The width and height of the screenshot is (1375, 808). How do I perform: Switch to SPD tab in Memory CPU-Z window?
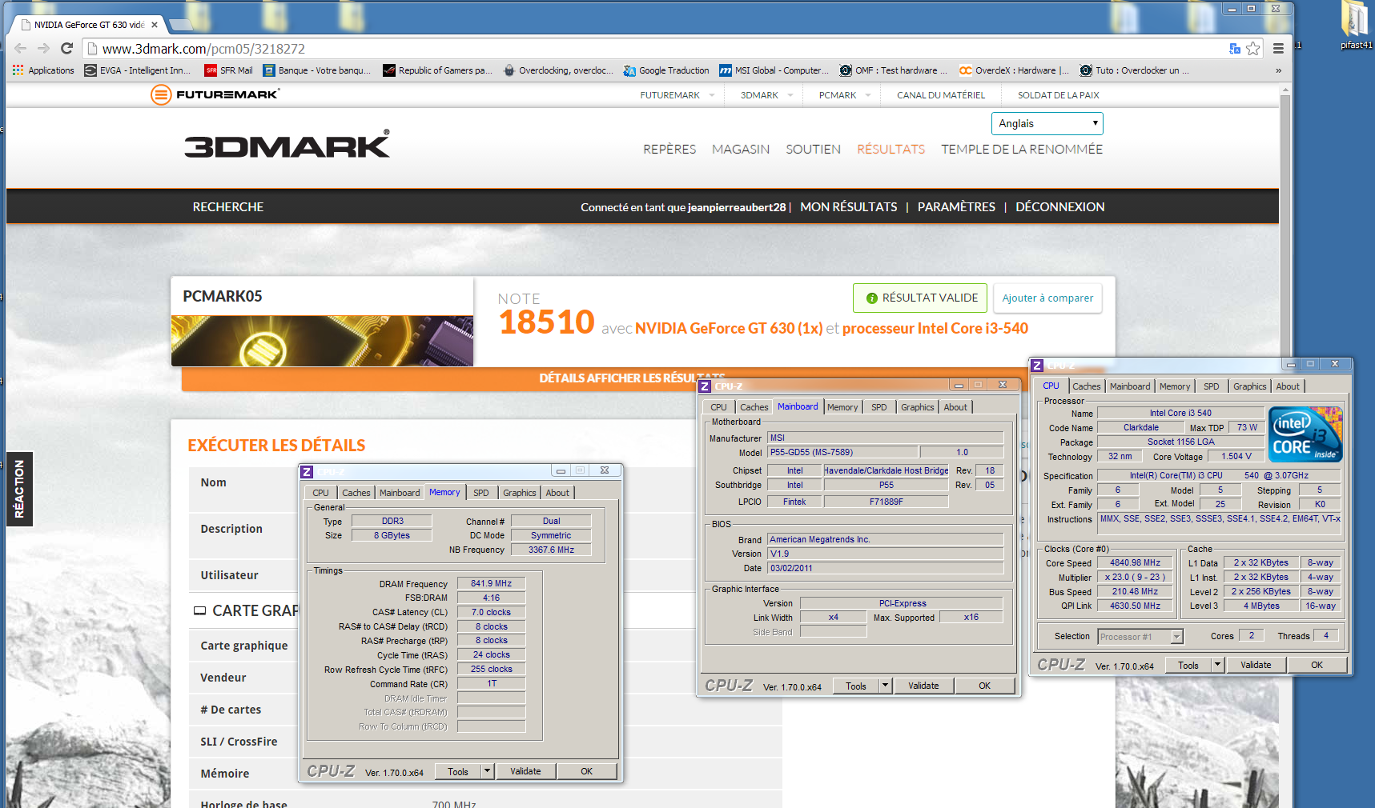(480, 493)
